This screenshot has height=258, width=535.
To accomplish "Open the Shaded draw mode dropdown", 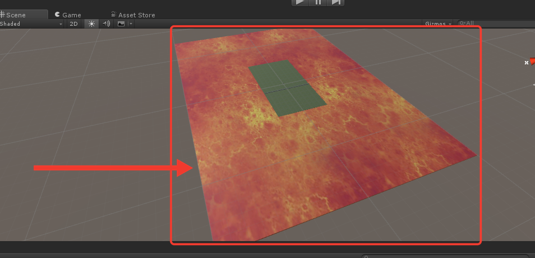I will 31,24.
